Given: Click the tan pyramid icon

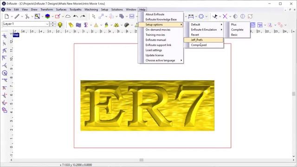Looking at the screenshot, I should coord(96,25).
